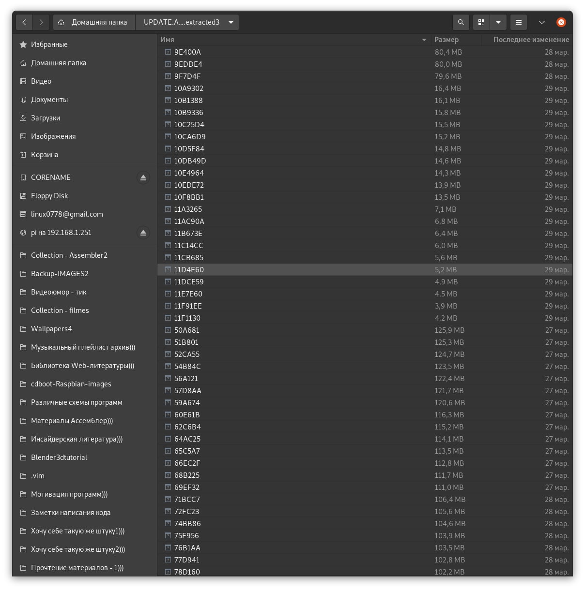
Task: Open bookmark Заметки написания кода
Action: [x=85, y=513]
